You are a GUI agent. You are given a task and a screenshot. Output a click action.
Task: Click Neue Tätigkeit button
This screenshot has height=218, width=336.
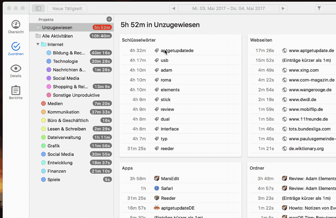pos(67,8)
